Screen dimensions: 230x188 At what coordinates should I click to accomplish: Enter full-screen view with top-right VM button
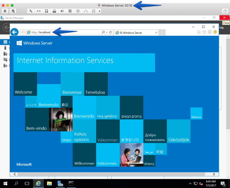[x=225, y=11]
